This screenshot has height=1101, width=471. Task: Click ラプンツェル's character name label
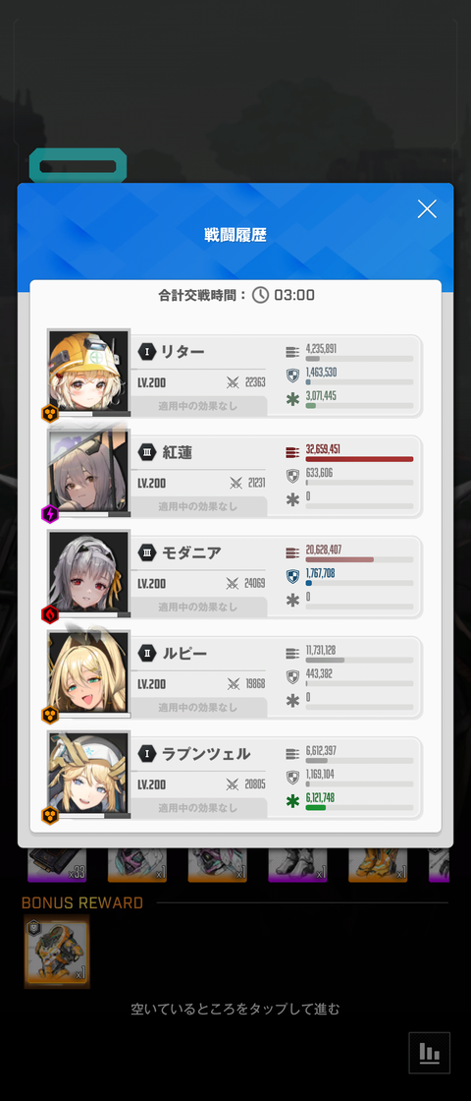tap(205, 753)
